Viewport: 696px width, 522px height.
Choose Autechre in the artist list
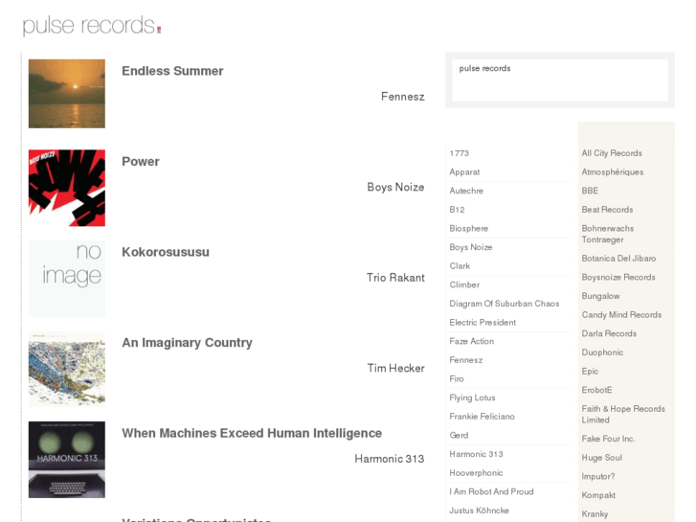(466, 191)
